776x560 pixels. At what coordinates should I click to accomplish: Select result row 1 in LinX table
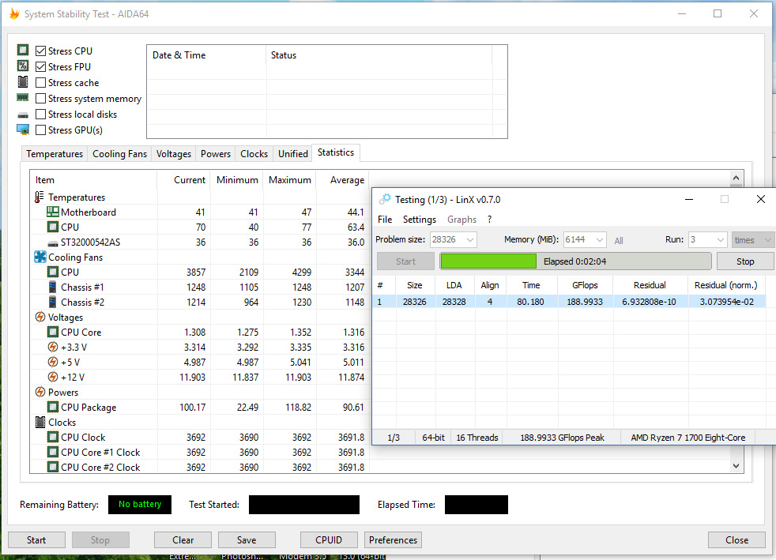pyautogui.click(x=569, y=301)
